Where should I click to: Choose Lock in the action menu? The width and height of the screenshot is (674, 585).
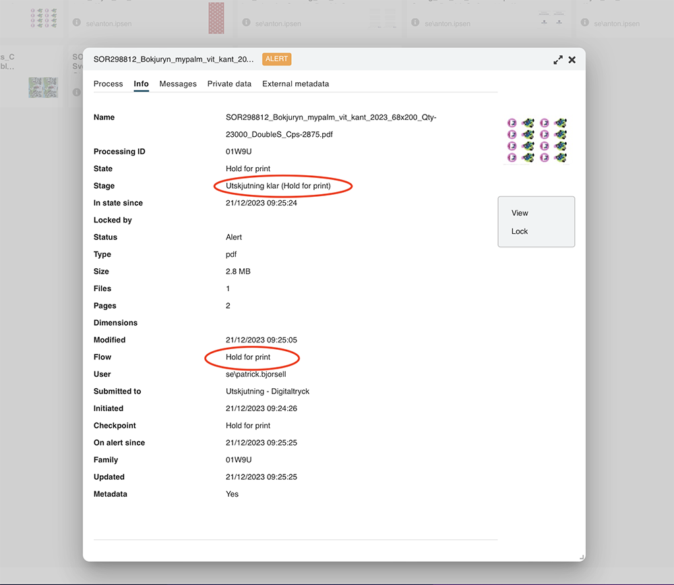[520, 231]
